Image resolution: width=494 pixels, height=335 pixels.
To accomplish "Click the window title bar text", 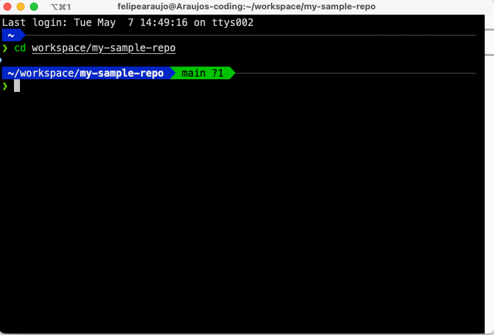I will [x=246, y=7].
